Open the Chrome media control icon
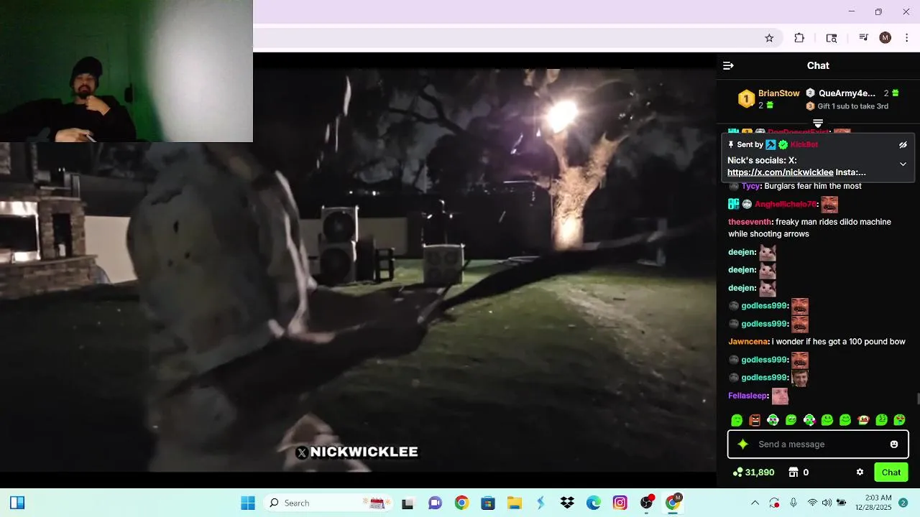Viewport: 920px width, 517px height. click(863, 38)
